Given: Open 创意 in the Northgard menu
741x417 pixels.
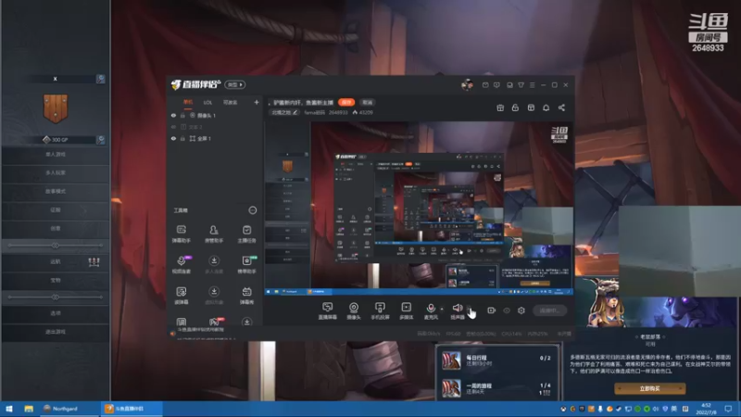Looking at the screenshot, I should pos(56,228).
